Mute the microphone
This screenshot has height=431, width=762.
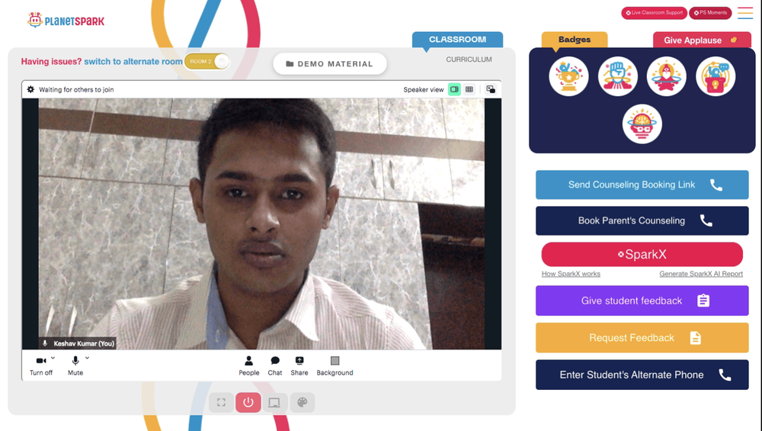(75, 365)
